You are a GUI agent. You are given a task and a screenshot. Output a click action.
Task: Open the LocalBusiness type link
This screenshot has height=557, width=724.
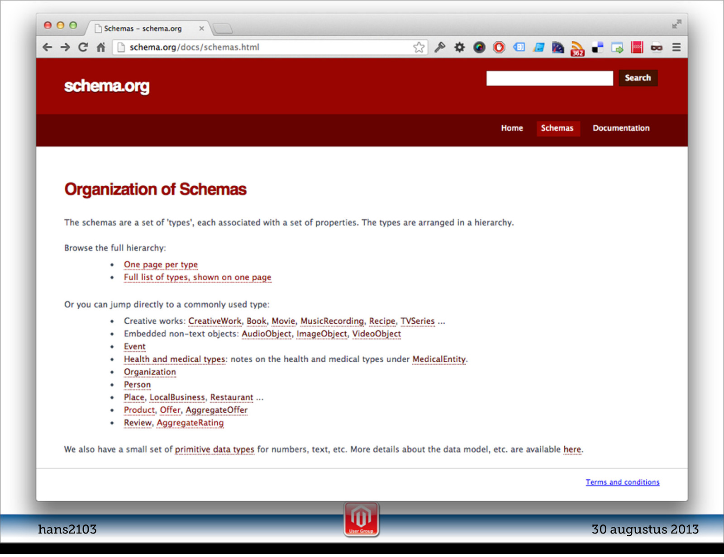click(x=177, y=397)
